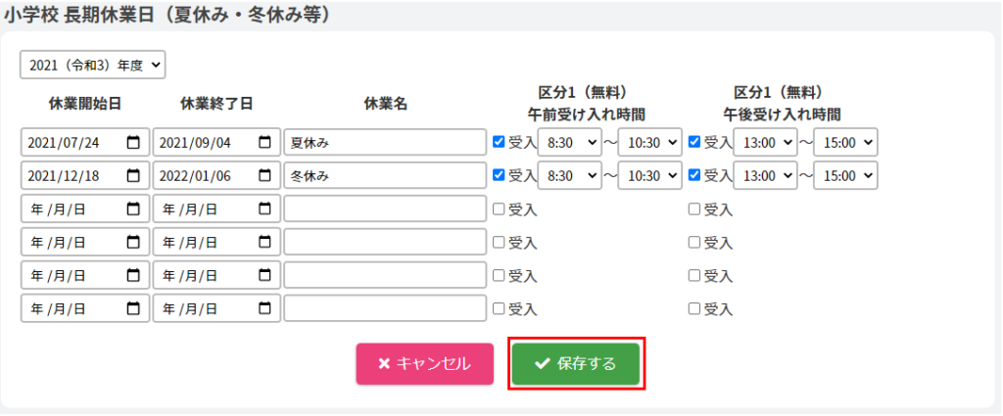Enable afternoon 受入 checkbox in last row
This screenshot has width=1003, height=416.
pyautogui.click(x=694, y=308)
